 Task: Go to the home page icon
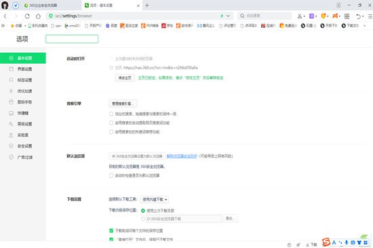(x=38, y=16)
